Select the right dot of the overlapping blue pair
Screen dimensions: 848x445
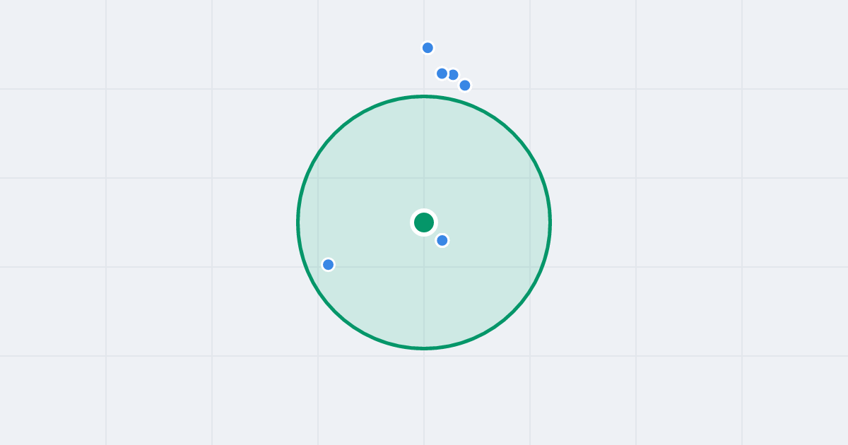click(453, 75)
